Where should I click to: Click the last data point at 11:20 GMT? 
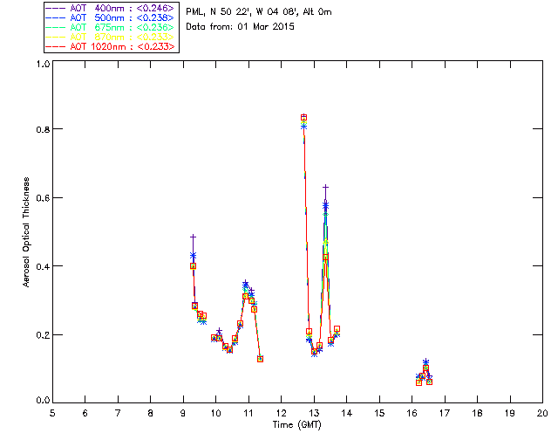click(x=260, y=359)
